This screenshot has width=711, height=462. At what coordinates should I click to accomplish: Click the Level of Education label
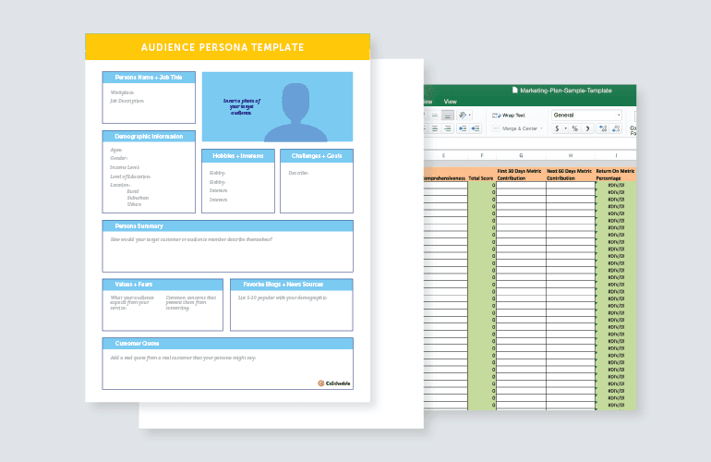pyautogui.click(x=130, y=176)
